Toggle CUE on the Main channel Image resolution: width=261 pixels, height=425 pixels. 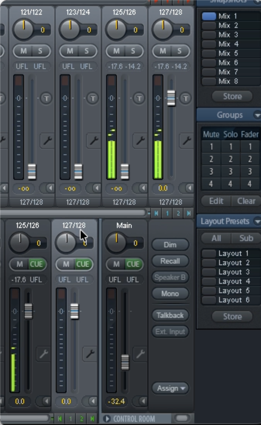tap(133, 264)
